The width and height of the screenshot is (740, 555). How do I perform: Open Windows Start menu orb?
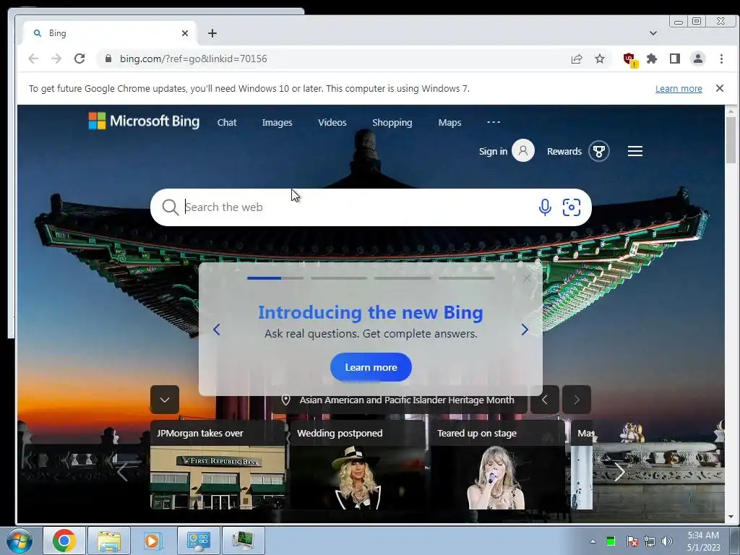coord(20,541)
